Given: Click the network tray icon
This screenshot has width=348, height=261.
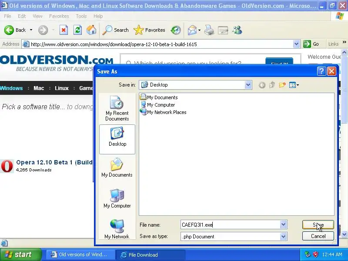Looking at the screenshot, I should coord(308,254).
